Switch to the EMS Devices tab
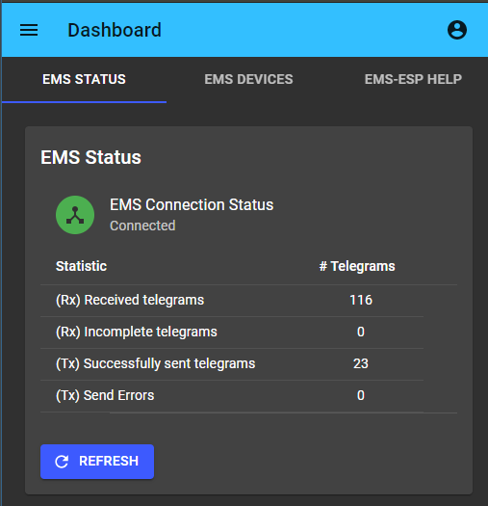This screenshot has width=488, height=506. pyautogui.click(x=248, y=79)
